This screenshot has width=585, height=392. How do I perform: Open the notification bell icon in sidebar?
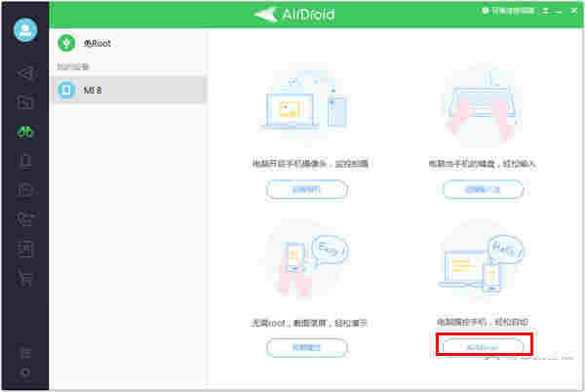click(25, 162)
